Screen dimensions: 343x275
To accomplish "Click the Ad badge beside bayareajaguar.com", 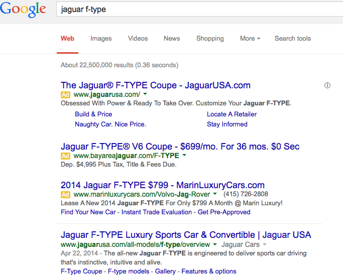I will [x=65, y=156].
